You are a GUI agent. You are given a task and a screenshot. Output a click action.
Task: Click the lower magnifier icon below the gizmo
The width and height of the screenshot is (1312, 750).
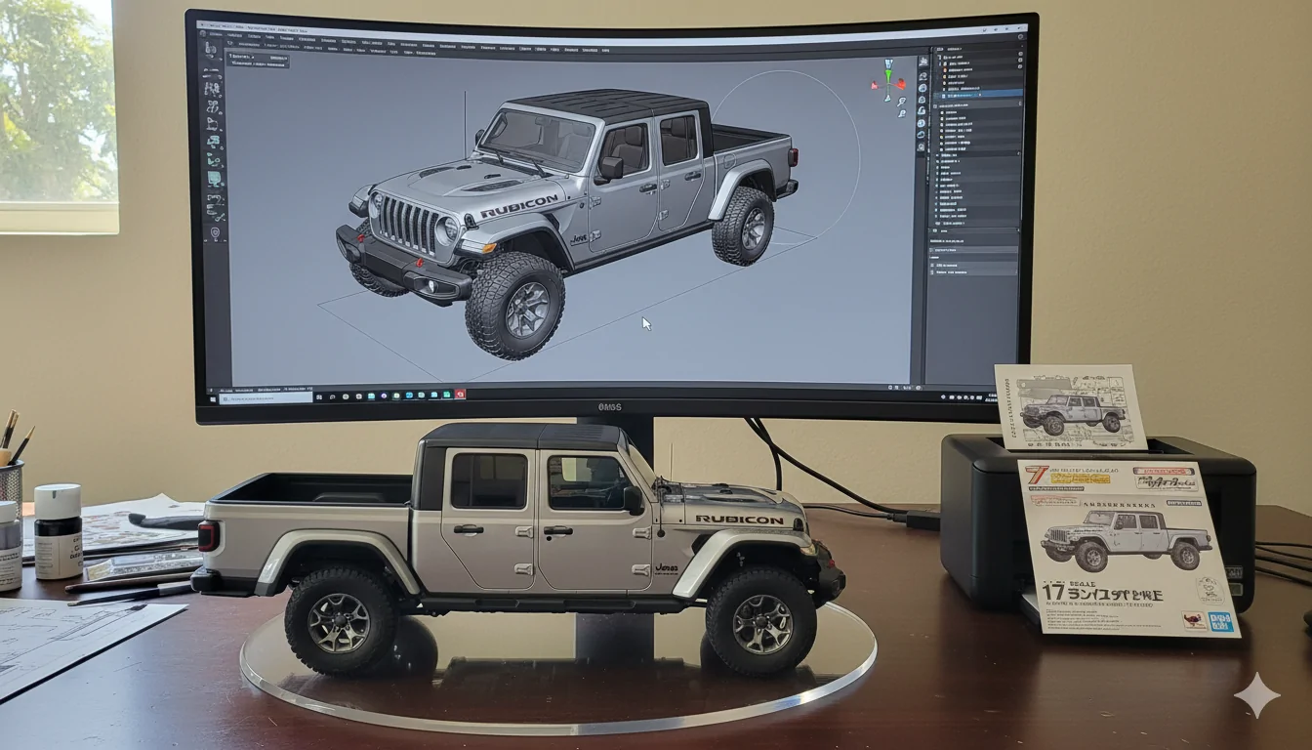point(902,113)
